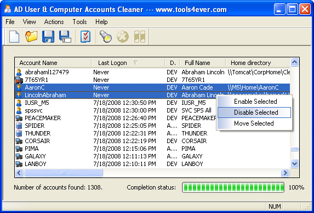Open the Actions menu
Screen dimensions: 314x213
pos(54,21)
